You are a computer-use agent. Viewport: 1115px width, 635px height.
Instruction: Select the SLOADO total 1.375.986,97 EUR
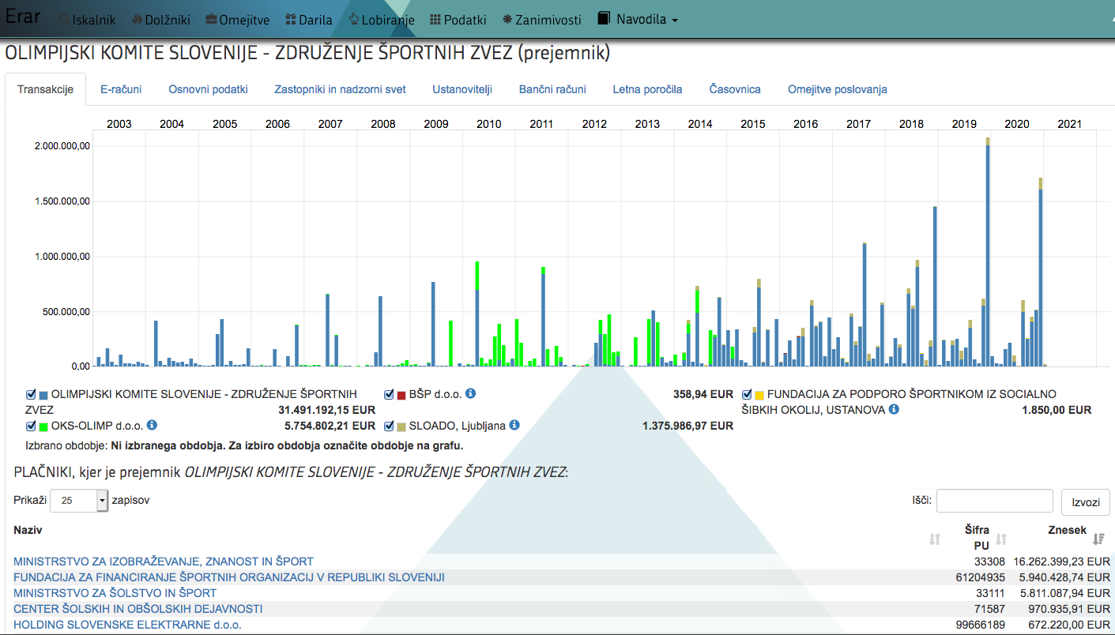tap(687, 426)
